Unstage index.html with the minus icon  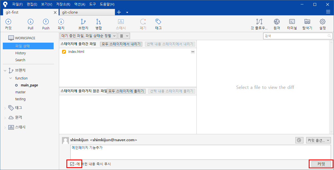[193, 52]
